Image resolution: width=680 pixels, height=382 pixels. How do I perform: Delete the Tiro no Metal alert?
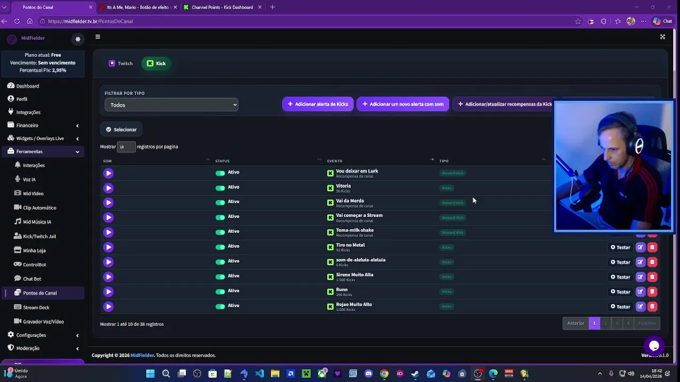[x=652, y=247]
